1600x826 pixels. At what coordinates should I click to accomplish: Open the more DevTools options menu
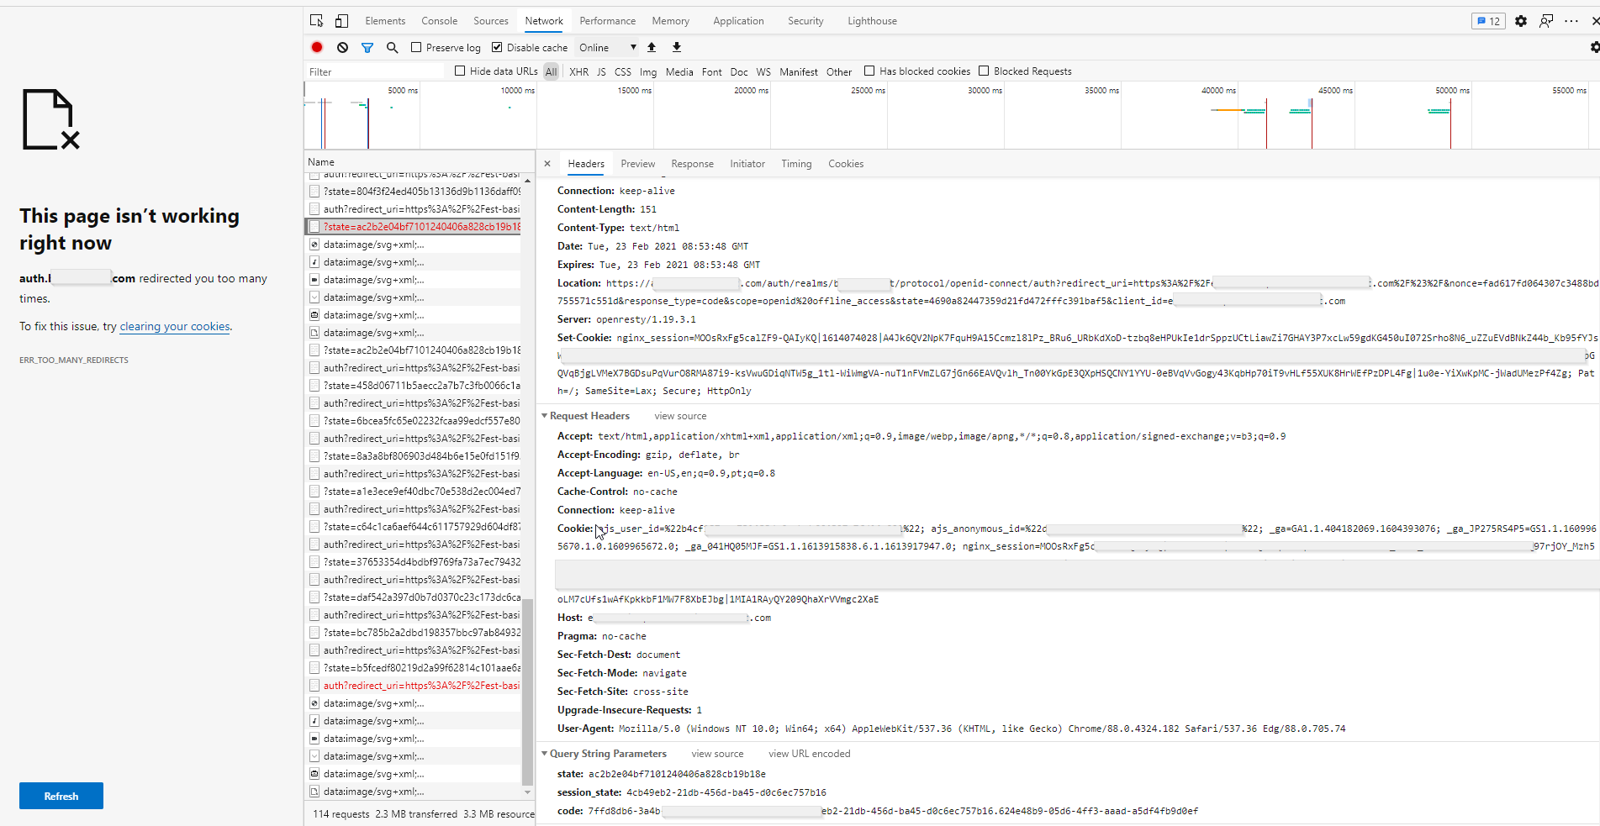point(1571,20)
